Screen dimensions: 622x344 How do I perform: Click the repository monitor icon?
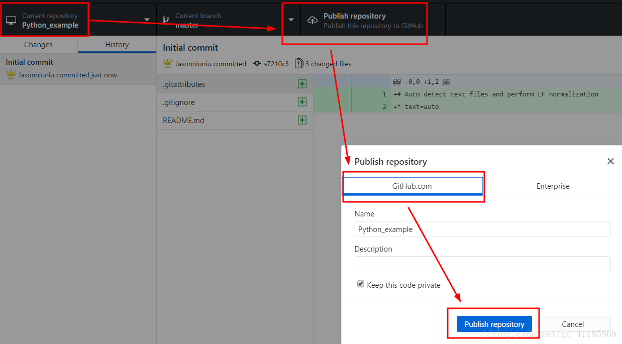coord(11,21)
